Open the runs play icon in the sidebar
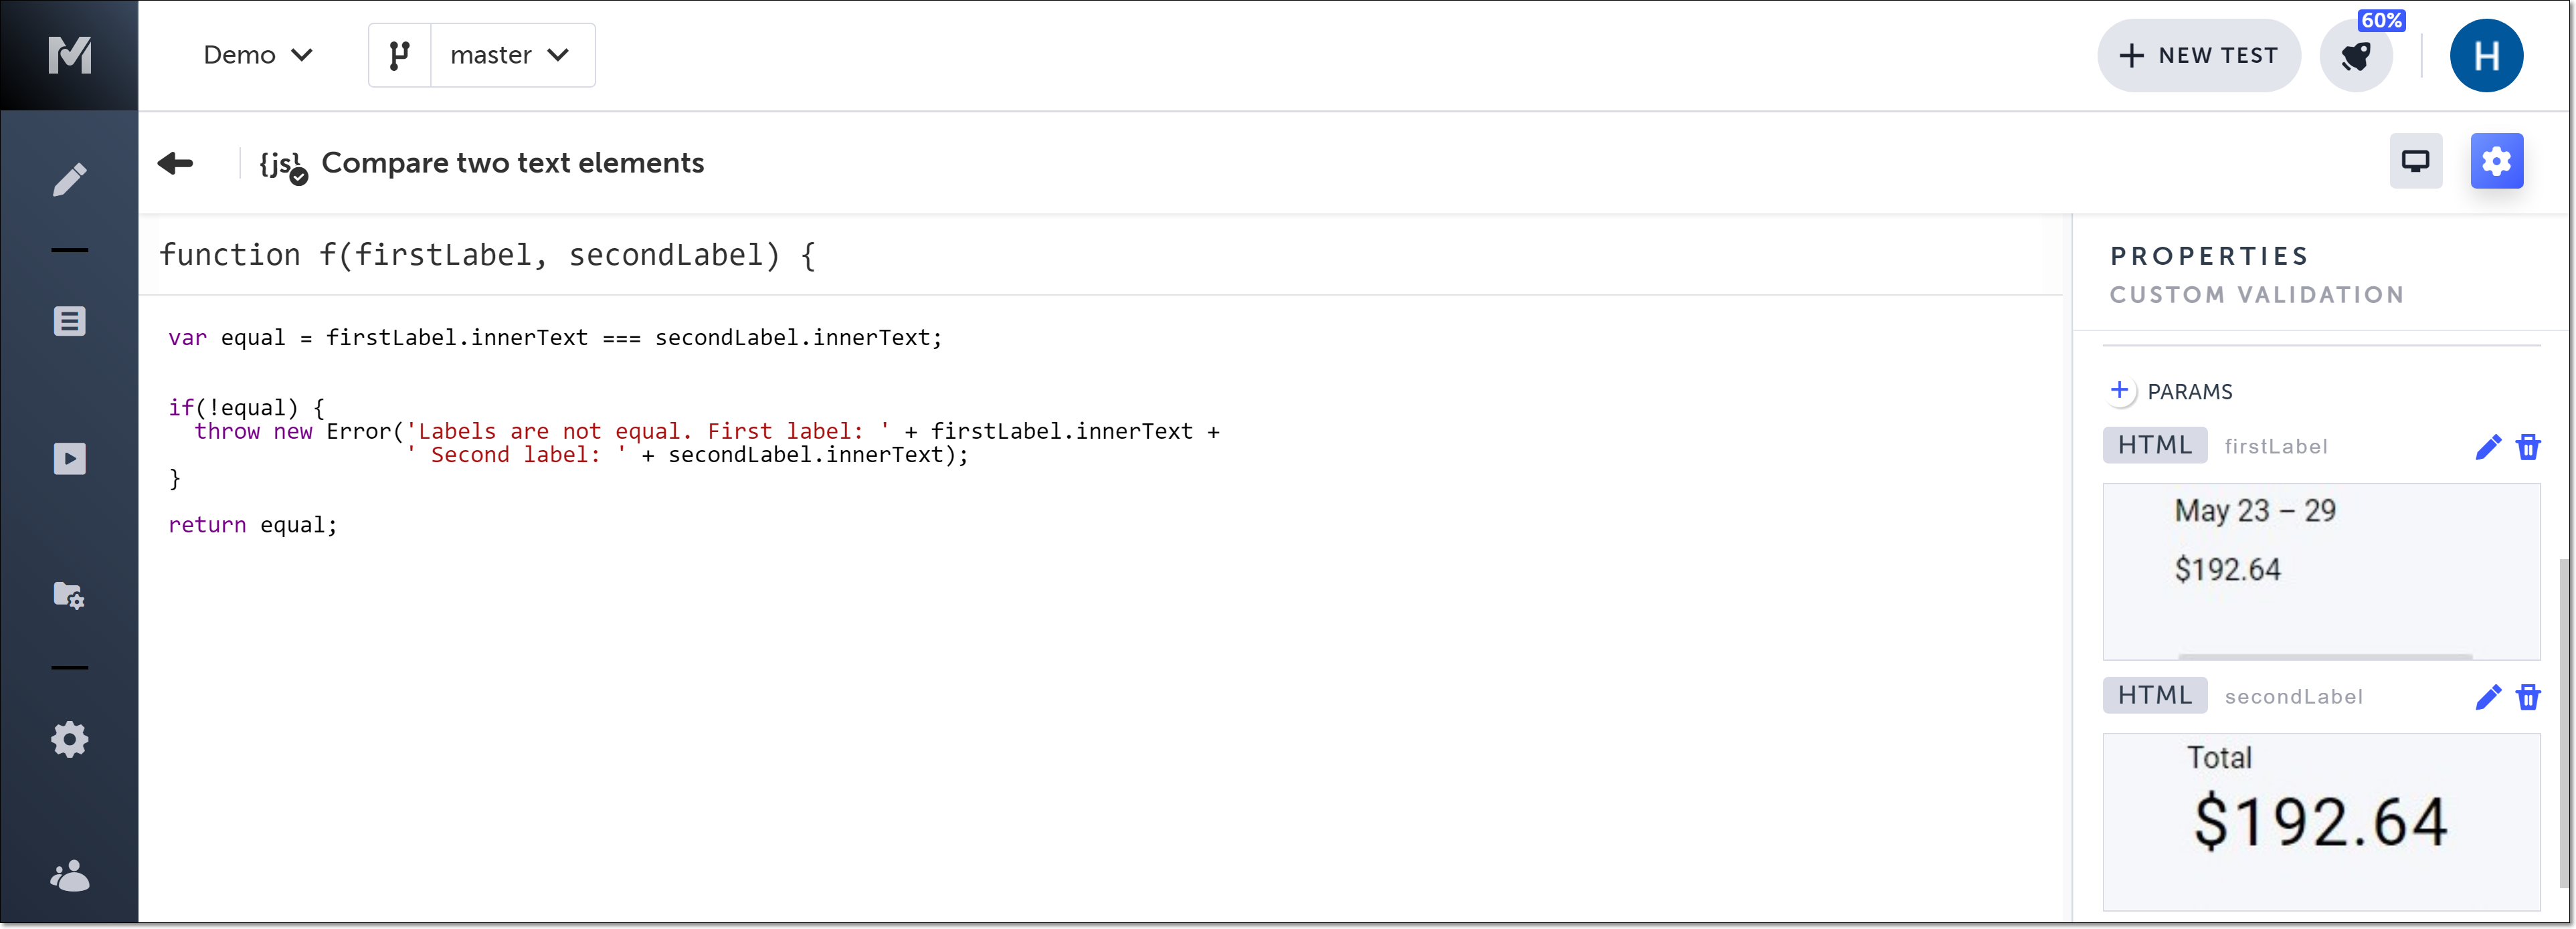Screen dimensions: 2576x929 [69, 459]
